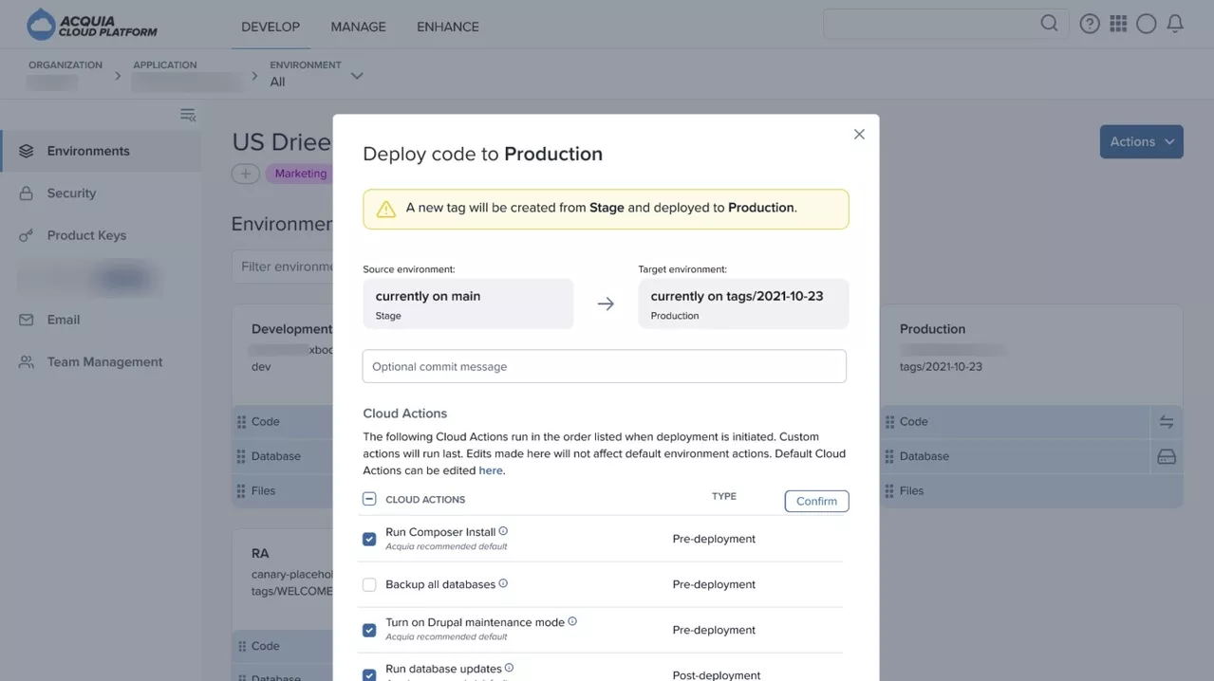Open the help question mark icon

(x=1090, y=25)
